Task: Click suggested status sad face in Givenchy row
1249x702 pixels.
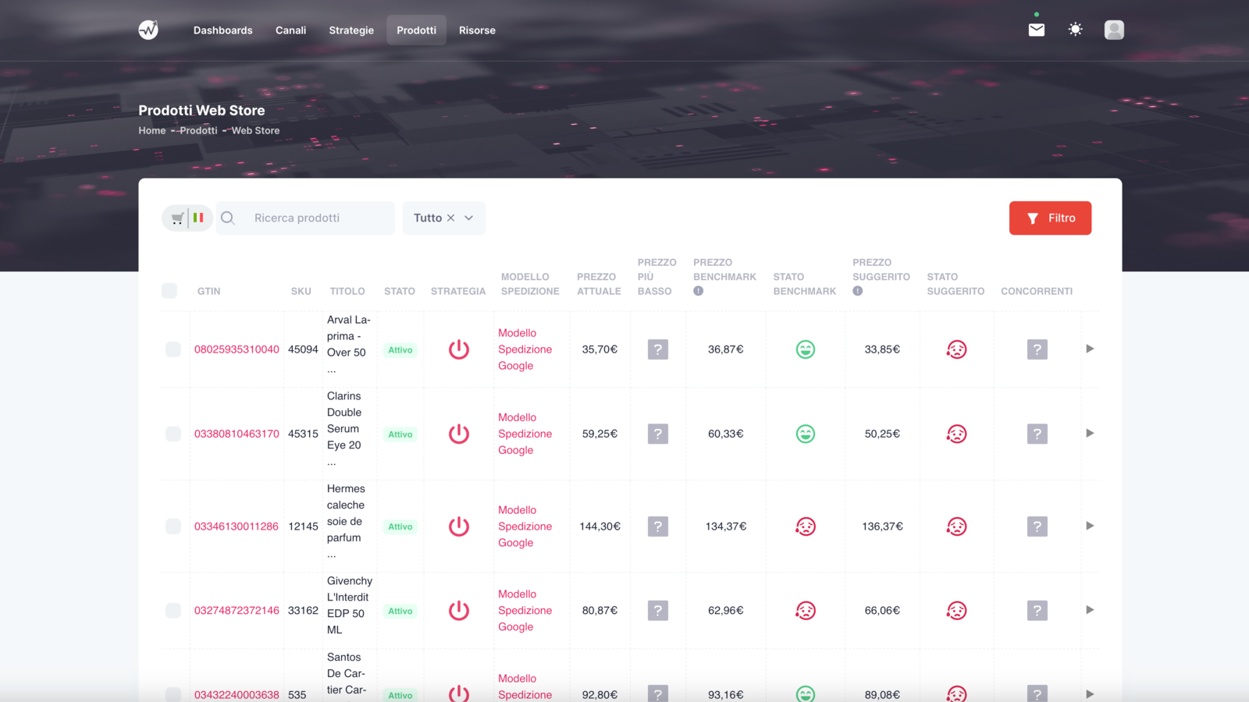Action: coord(956,611)
